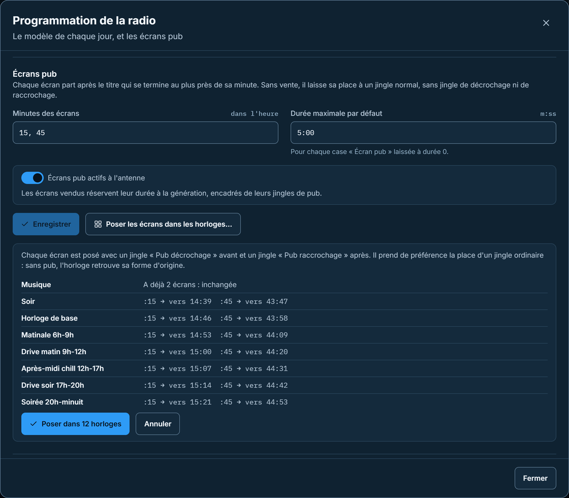Select the Musique clock row
Screen dimensions: 569x498
pyautogui.click(x=284, y=285)
